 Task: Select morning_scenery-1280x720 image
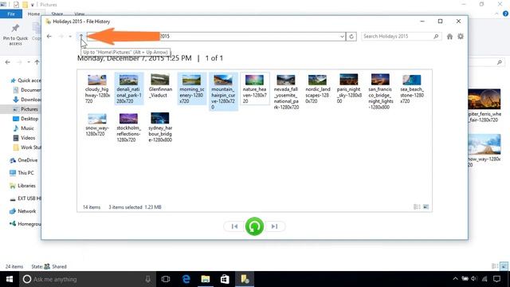point(191,88)
